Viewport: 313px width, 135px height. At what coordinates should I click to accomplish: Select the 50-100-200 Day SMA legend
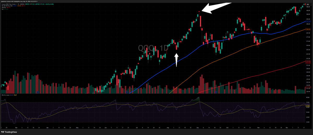[x=7, y=6]
